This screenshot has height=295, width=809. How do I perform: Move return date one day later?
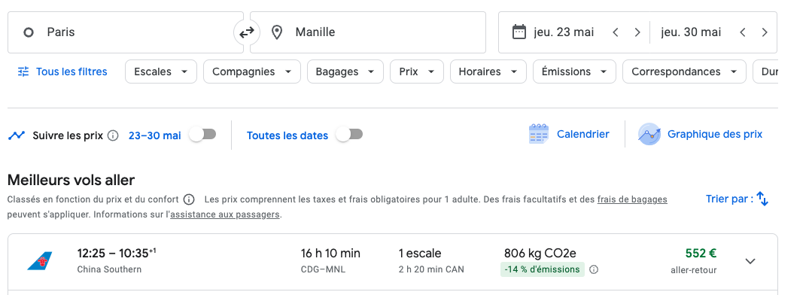pyautogui.click(x=765, y=32)
